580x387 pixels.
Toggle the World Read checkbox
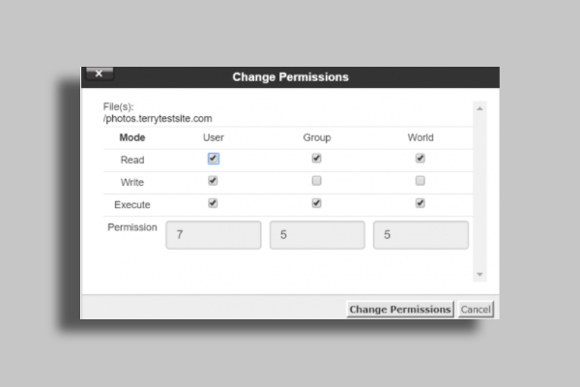(x=420, y=159)
